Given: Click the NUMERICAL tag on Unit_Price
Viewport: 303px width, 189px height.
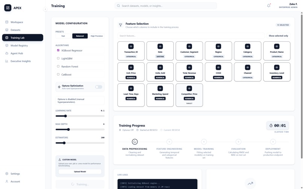Looking at the screenshot, I should coord(131,78).
